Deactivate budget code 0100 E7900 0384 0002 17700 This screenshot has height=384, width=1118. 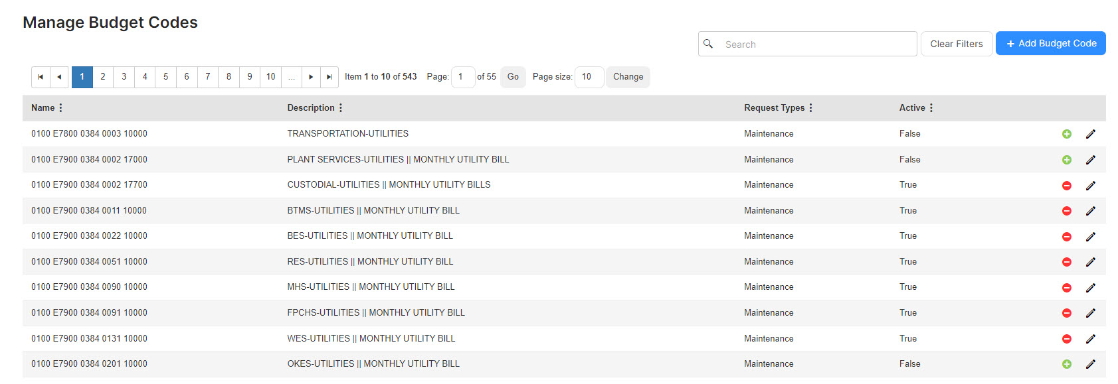pyautogui.click(x=1066, y=186)
